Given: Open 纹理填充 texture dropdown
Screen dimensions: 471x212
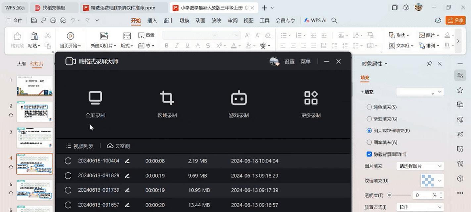Looking at the screenshot, I should pyautogui.click(x=440, y=181).
